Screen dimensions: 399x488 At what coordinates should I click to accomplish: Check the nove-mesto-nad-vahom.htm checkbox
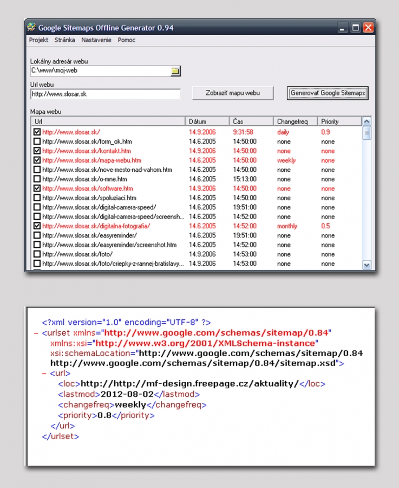coord(37,170)
